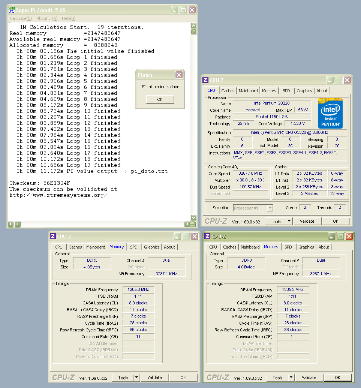This screenshot has height=388, width=361.
Task: Select Caches tab in bottom-right CPU-Z window
Action: click(x=230, y=247)
